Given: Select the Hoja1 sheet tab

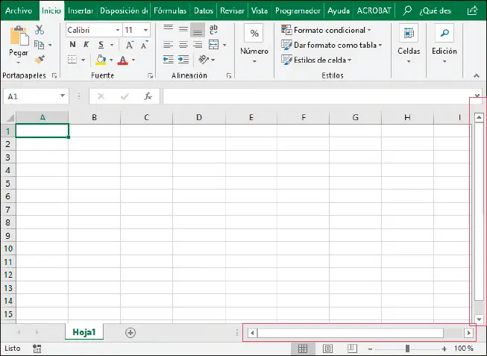Looking at the screenshot, I should point(84,332).
